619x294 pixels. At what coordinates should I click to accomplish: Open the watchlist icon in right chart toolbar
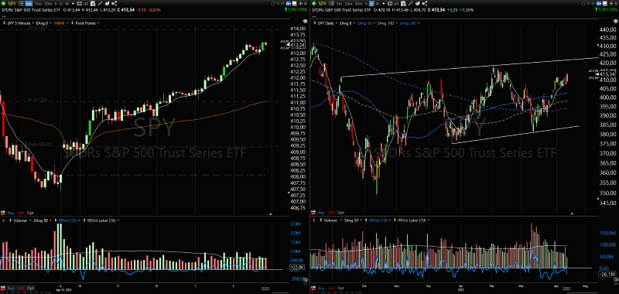[x=331, y=4]
